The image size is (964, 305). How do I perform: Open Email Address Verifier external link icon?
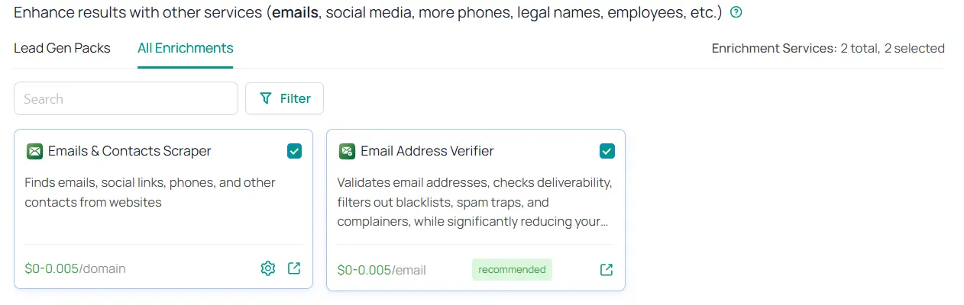607,270
